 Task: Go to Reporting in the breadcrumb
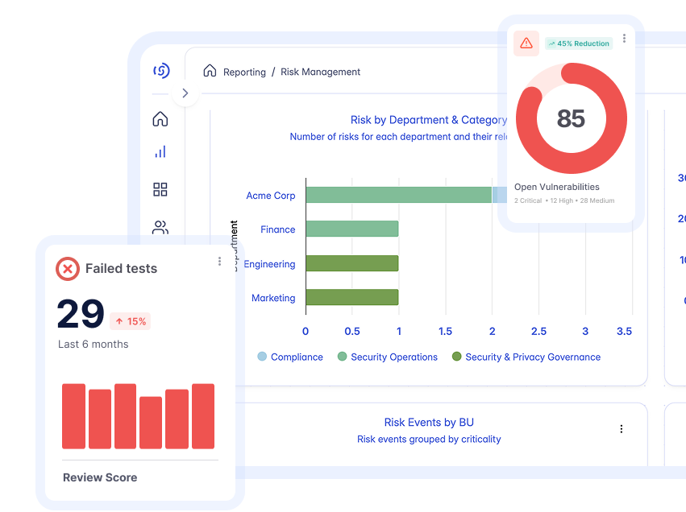point(244,72)
